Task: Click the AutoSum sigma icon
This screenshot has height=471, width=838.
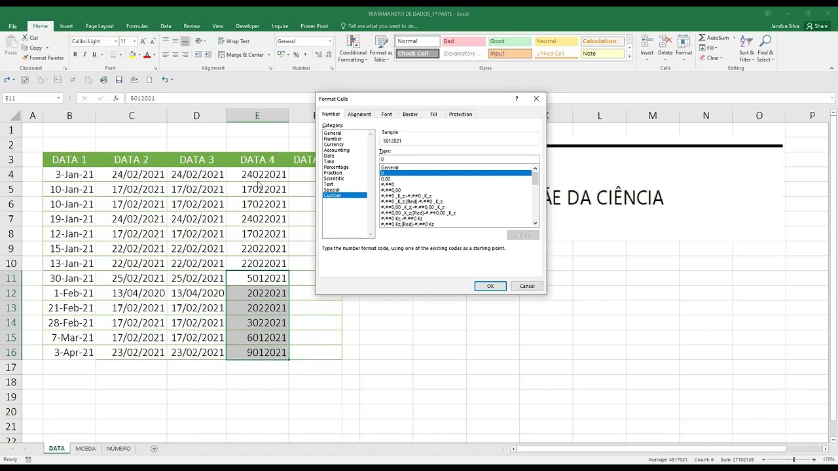Action: click(702, 38)
